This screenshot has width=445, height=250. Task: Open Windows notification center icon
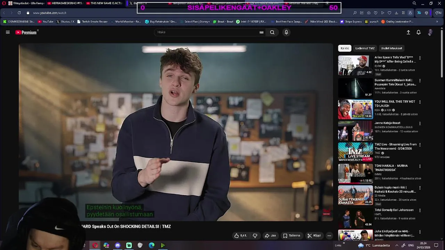[436, 245]
